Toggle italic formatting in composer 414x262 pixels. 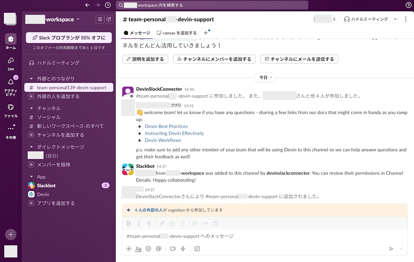tap(139, 223)
